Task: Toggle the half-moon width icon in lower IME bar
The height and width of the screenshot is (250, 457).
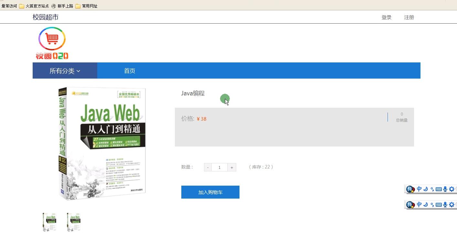Action: [x=426, y=205]
